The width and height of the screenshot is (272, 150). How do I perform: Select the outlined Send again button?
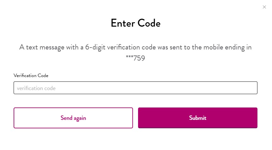(x=73, y=118)
